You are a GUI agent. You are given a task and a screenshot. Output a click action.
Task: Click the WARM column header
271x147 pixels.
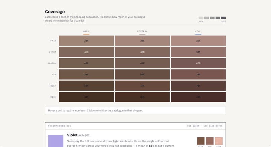click(86, 31)
